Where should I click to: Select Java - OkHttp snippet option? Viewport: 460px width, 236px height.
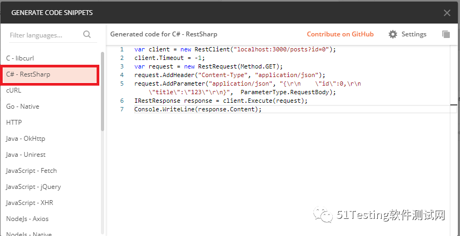(x=26, y=139)
